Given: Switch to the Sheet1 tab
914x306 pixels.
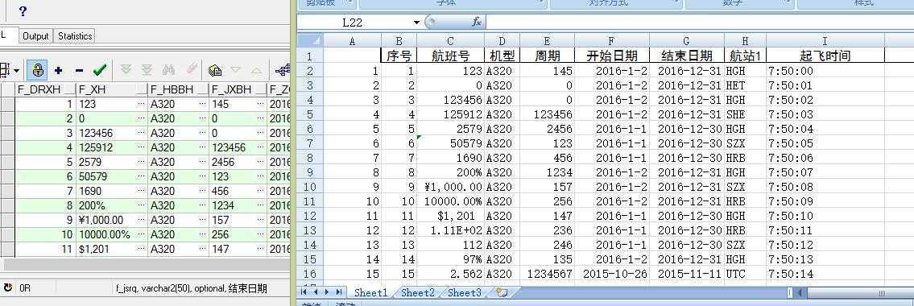Looking at the screenshot, I should pos(370,292).
